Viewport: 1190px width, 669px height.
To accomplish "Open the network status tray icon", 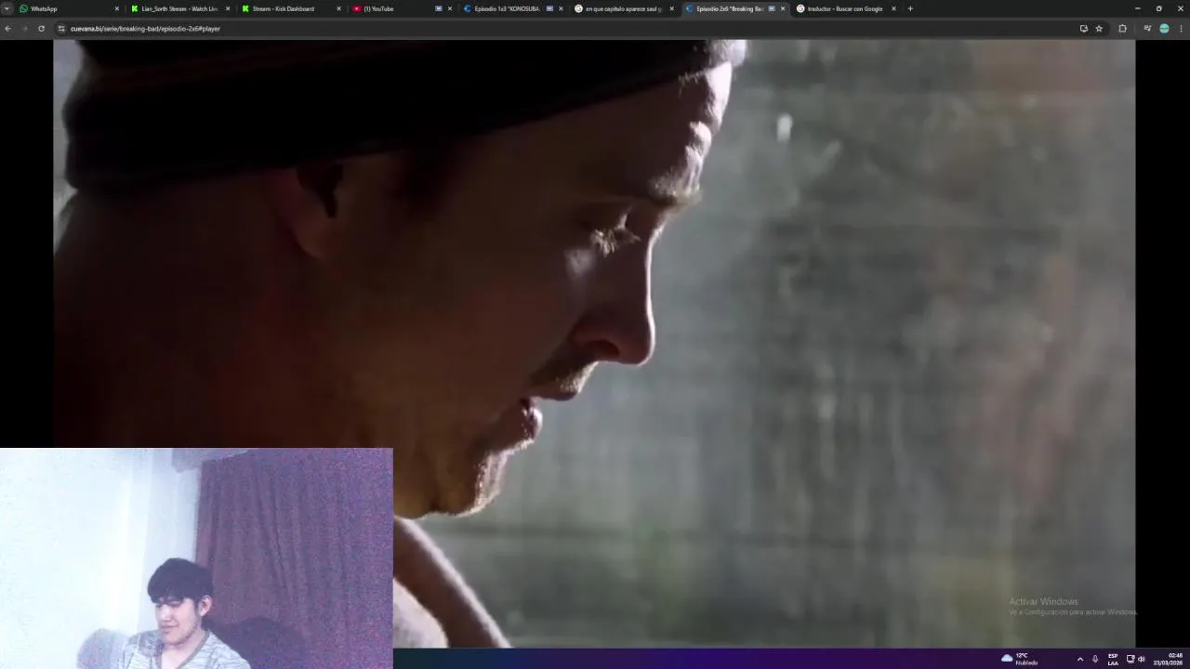I will (1130, 659).
